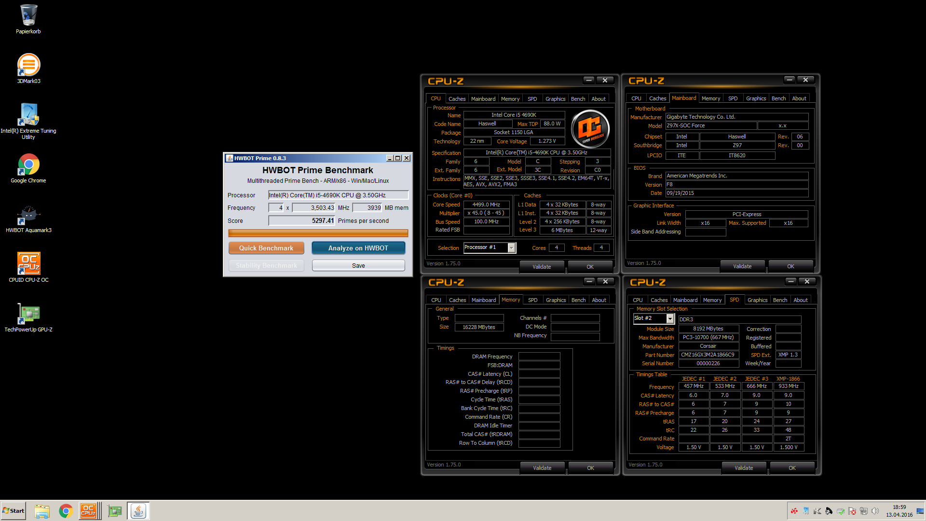This screenshot has width=926, height=521.
Task: Click Validate in the SPD CPU-Z window
Action: pyautogui.click(x=744, y=467)
